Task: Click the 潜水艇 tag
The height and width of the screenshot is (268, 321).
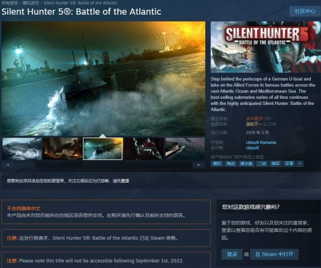Action: [247, 164]
